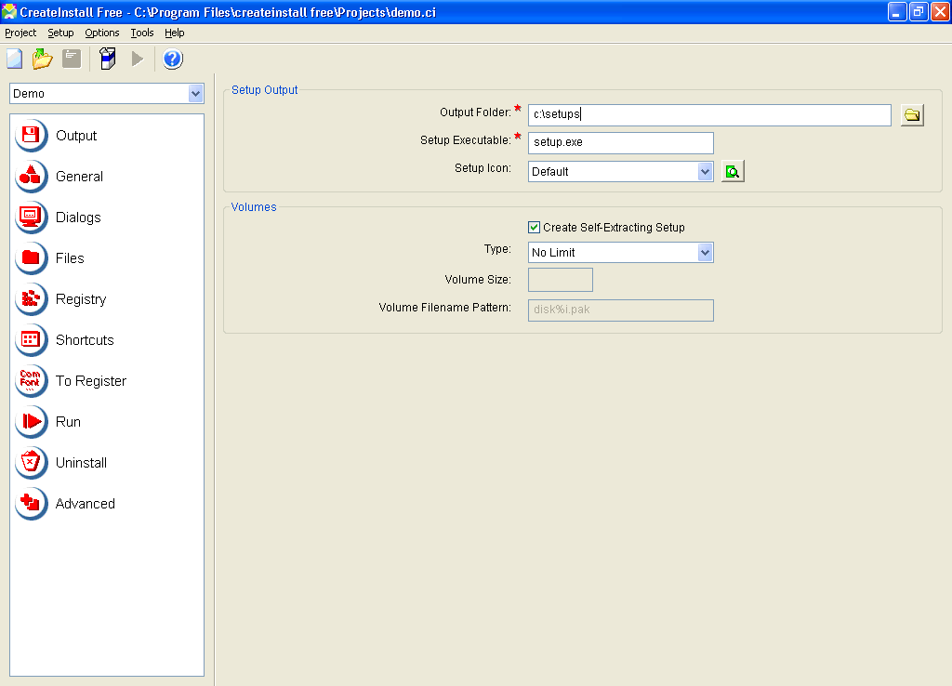The height and width of the screenshot is (686, 952).
Task: Click the Run arrow icon in sidebar
Action: click(31, 421)
